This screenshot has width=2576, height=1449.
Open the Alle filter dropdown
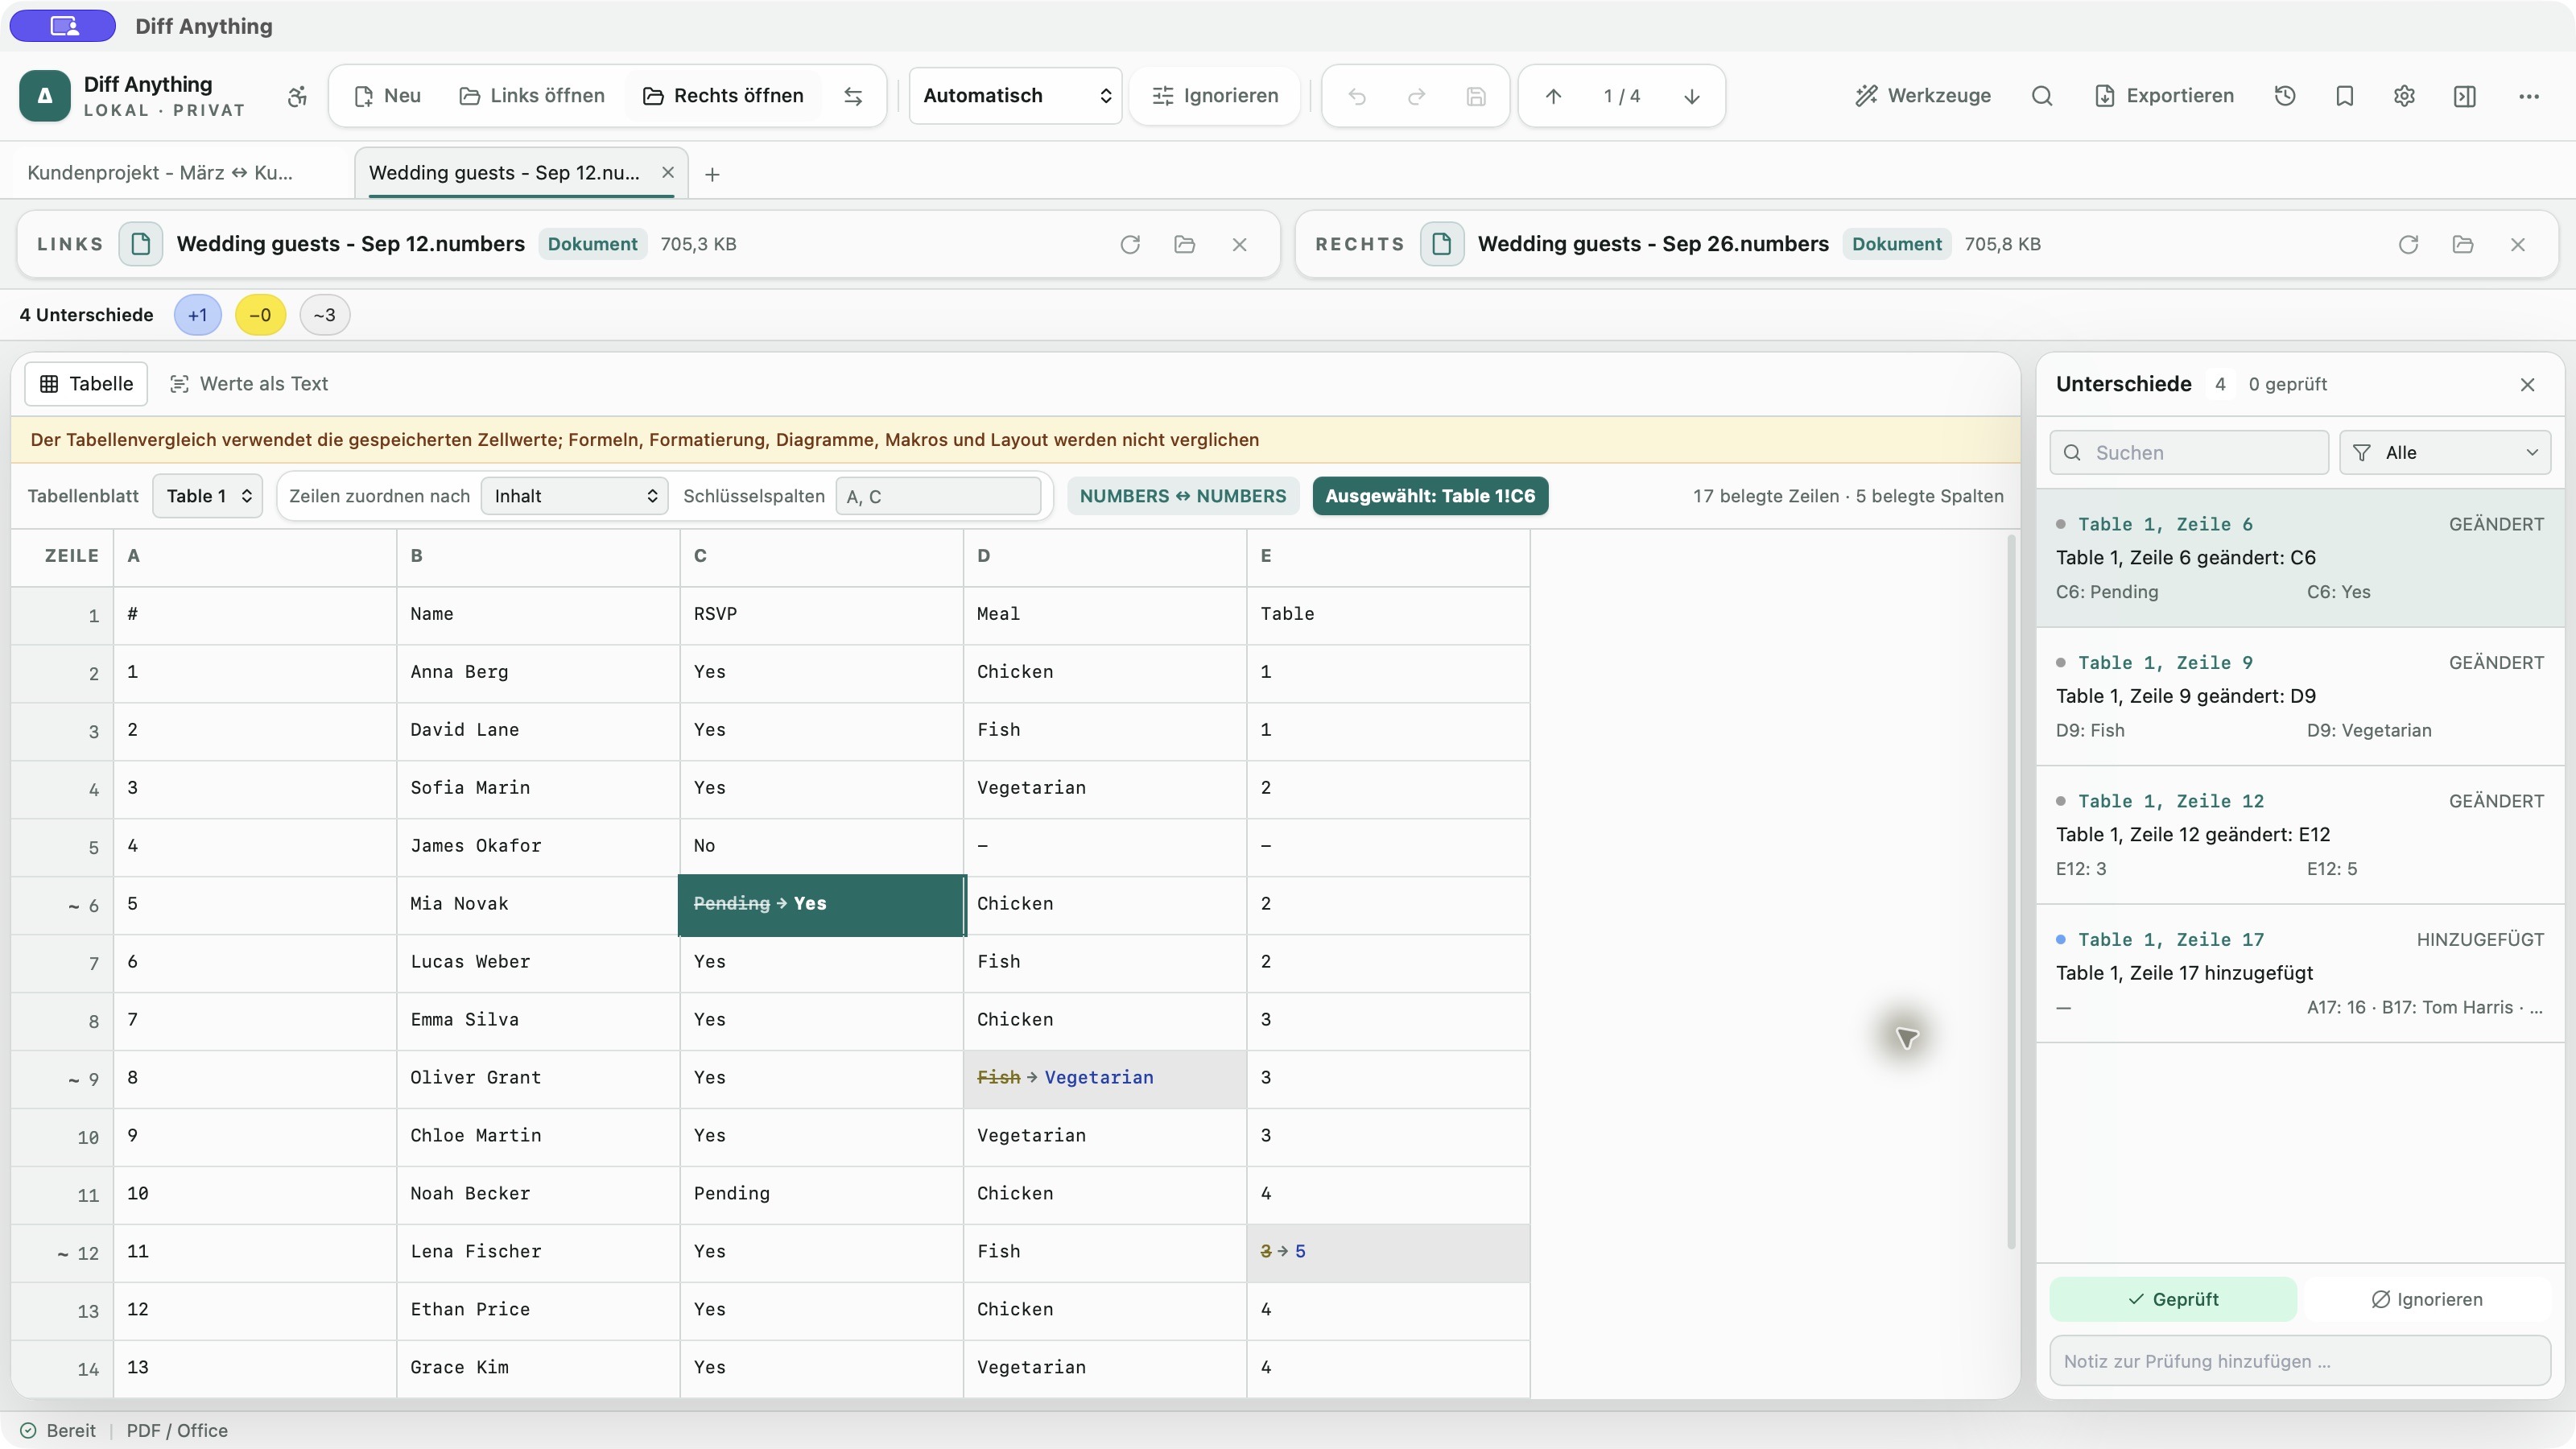2445,453
